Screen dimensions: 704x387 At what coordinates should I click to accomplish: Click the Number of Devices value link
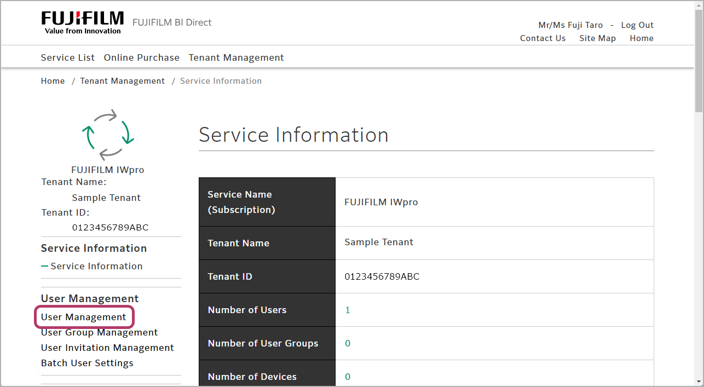click(x=347, y=377)
